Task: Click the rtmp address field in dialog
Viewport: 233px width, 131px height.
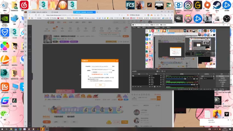Action: click(x=101, y=66)
